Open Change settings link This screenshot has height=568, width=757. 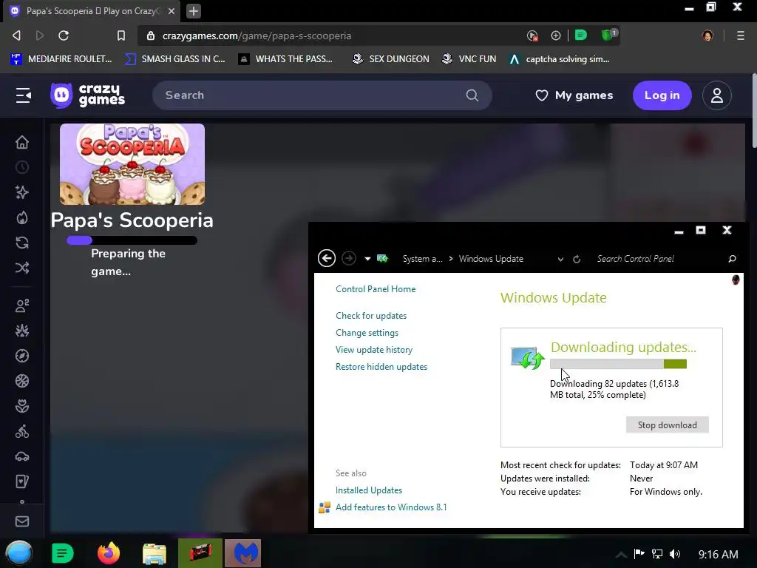click(x=367, y=332)
